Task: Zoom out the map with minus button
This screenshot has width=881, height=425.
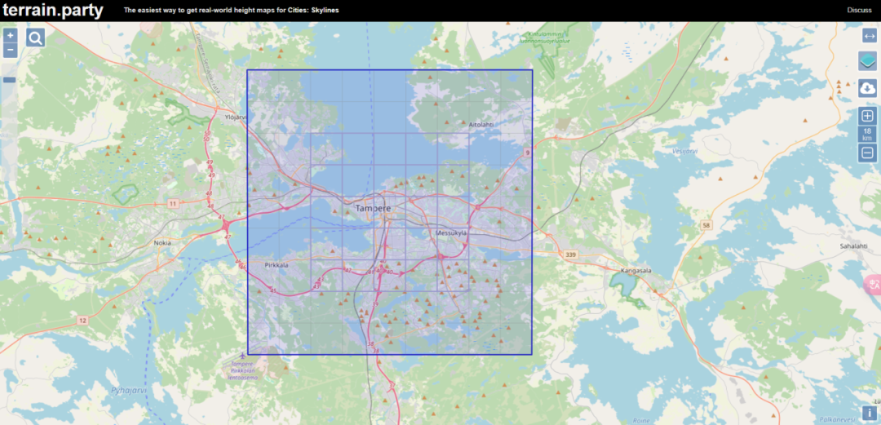Action: click(x=10, y=51)
